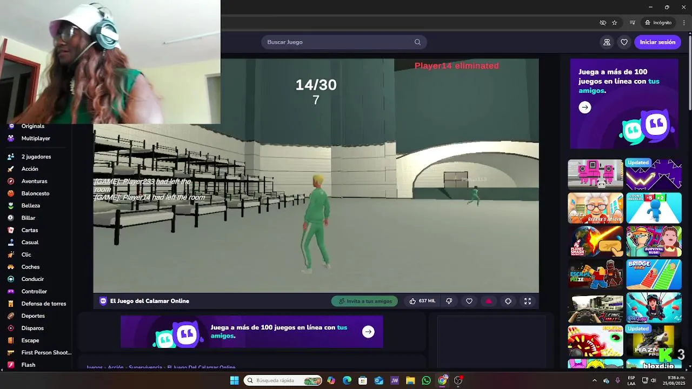This screenshot has height=389, width=692.
Task: Open the Planet Smash game thumbnail
Action: (595, 241)
